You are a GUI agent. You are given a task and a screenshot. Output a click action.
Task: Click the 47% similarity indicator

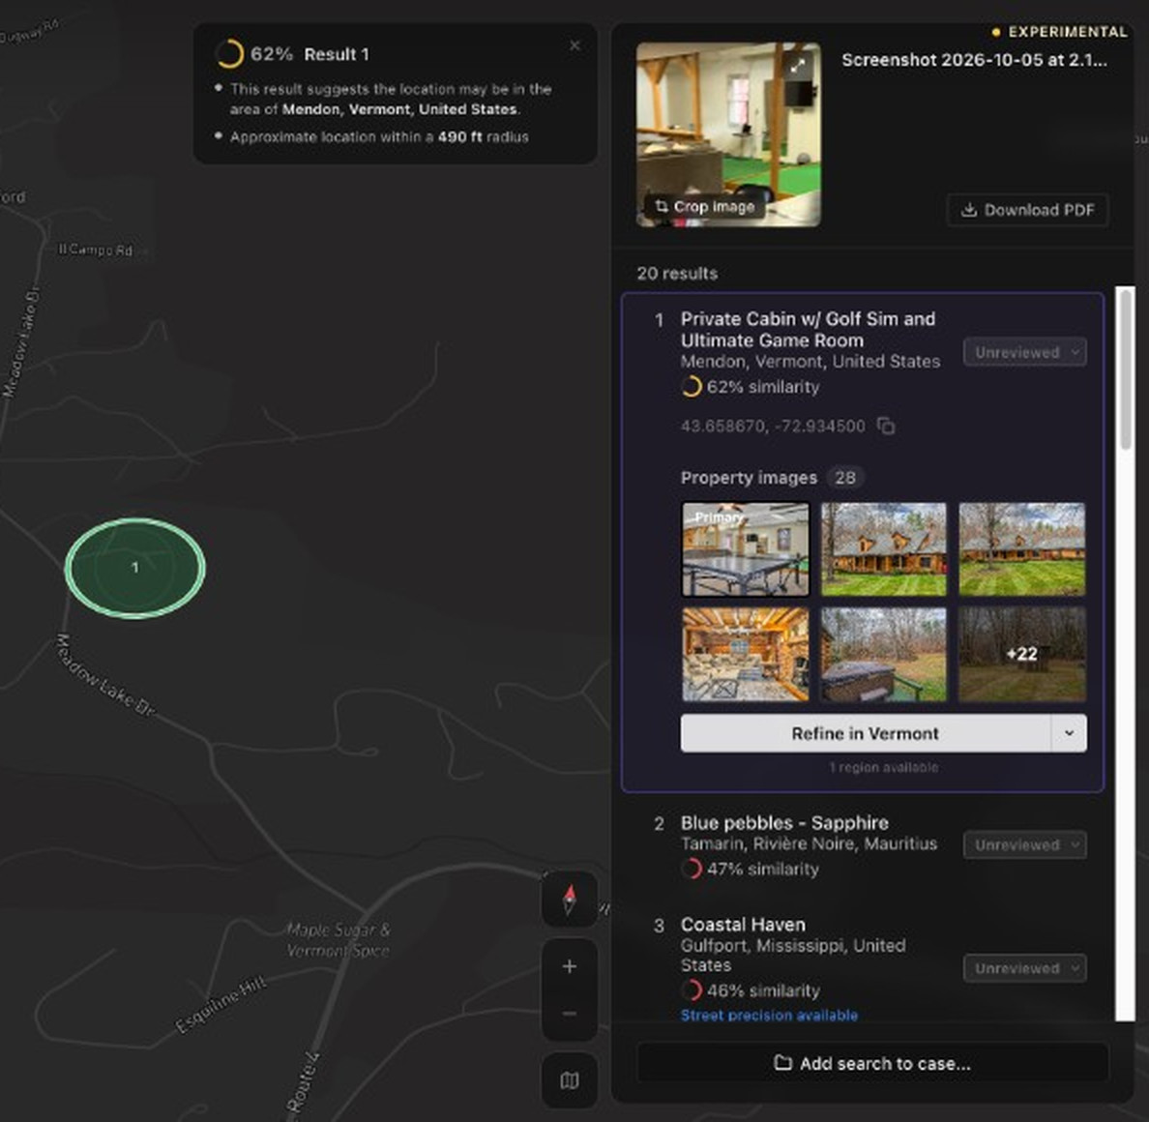point(750,870)
